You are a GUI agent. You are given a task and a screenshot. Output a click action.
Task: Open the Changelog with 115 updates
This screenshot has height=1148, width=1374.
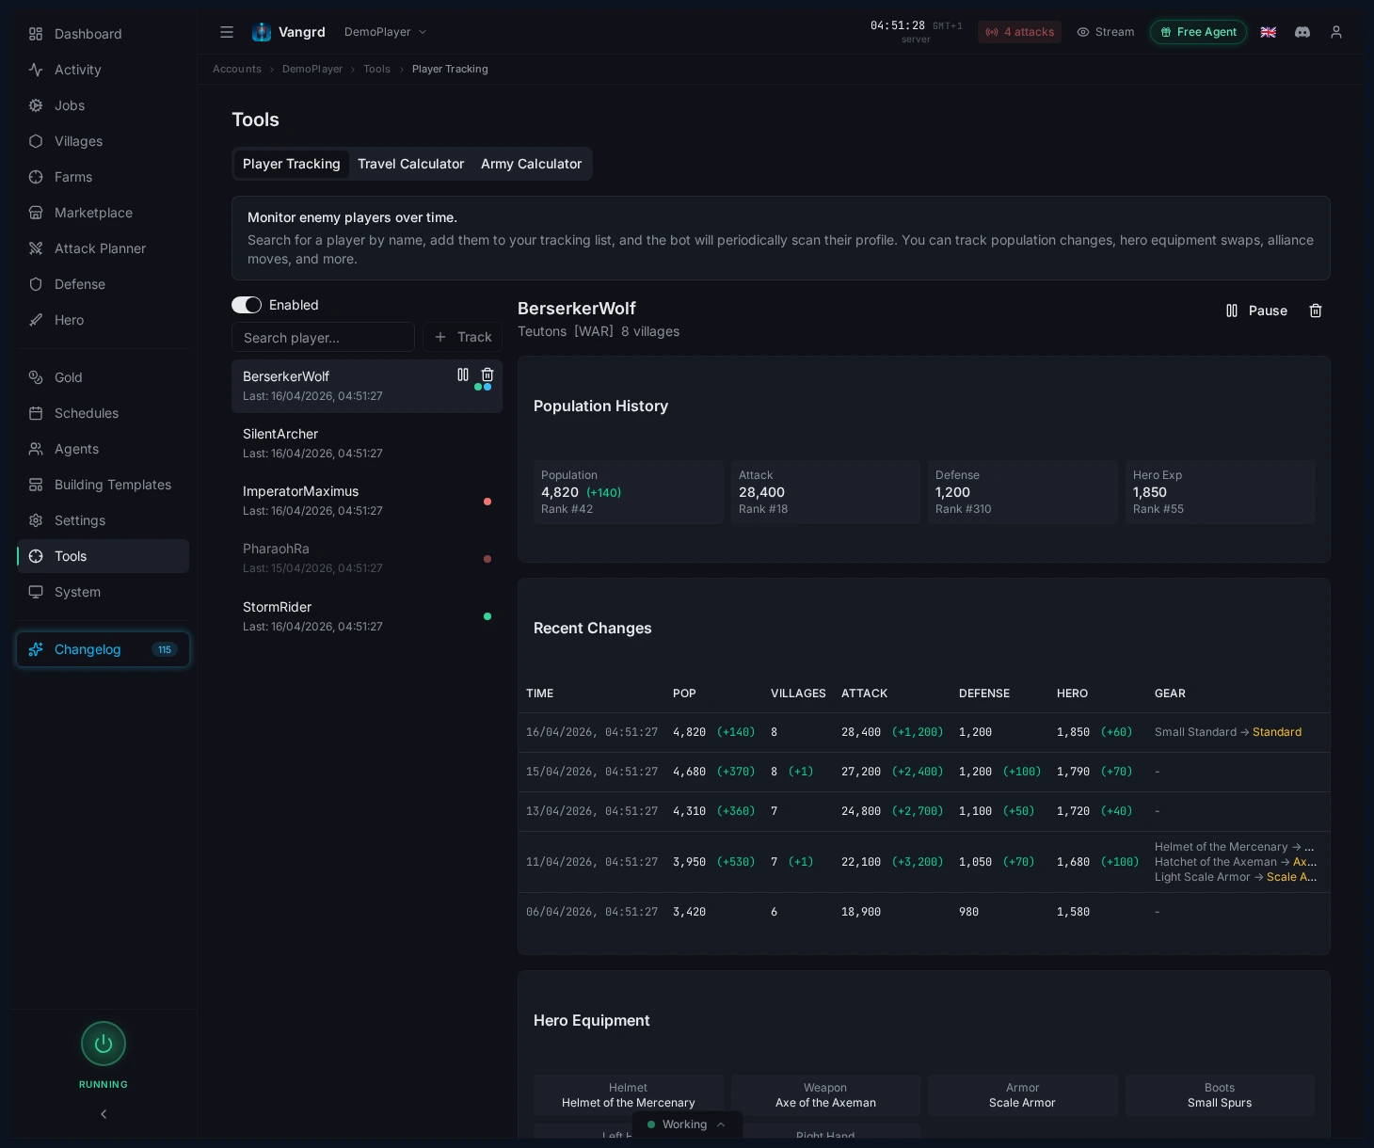103,649
